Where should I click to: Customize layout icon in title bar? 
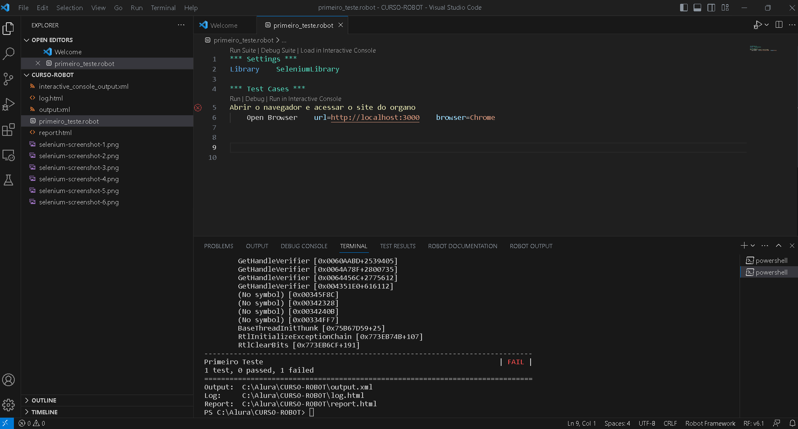pyautogui.click(x=725, y=8)
